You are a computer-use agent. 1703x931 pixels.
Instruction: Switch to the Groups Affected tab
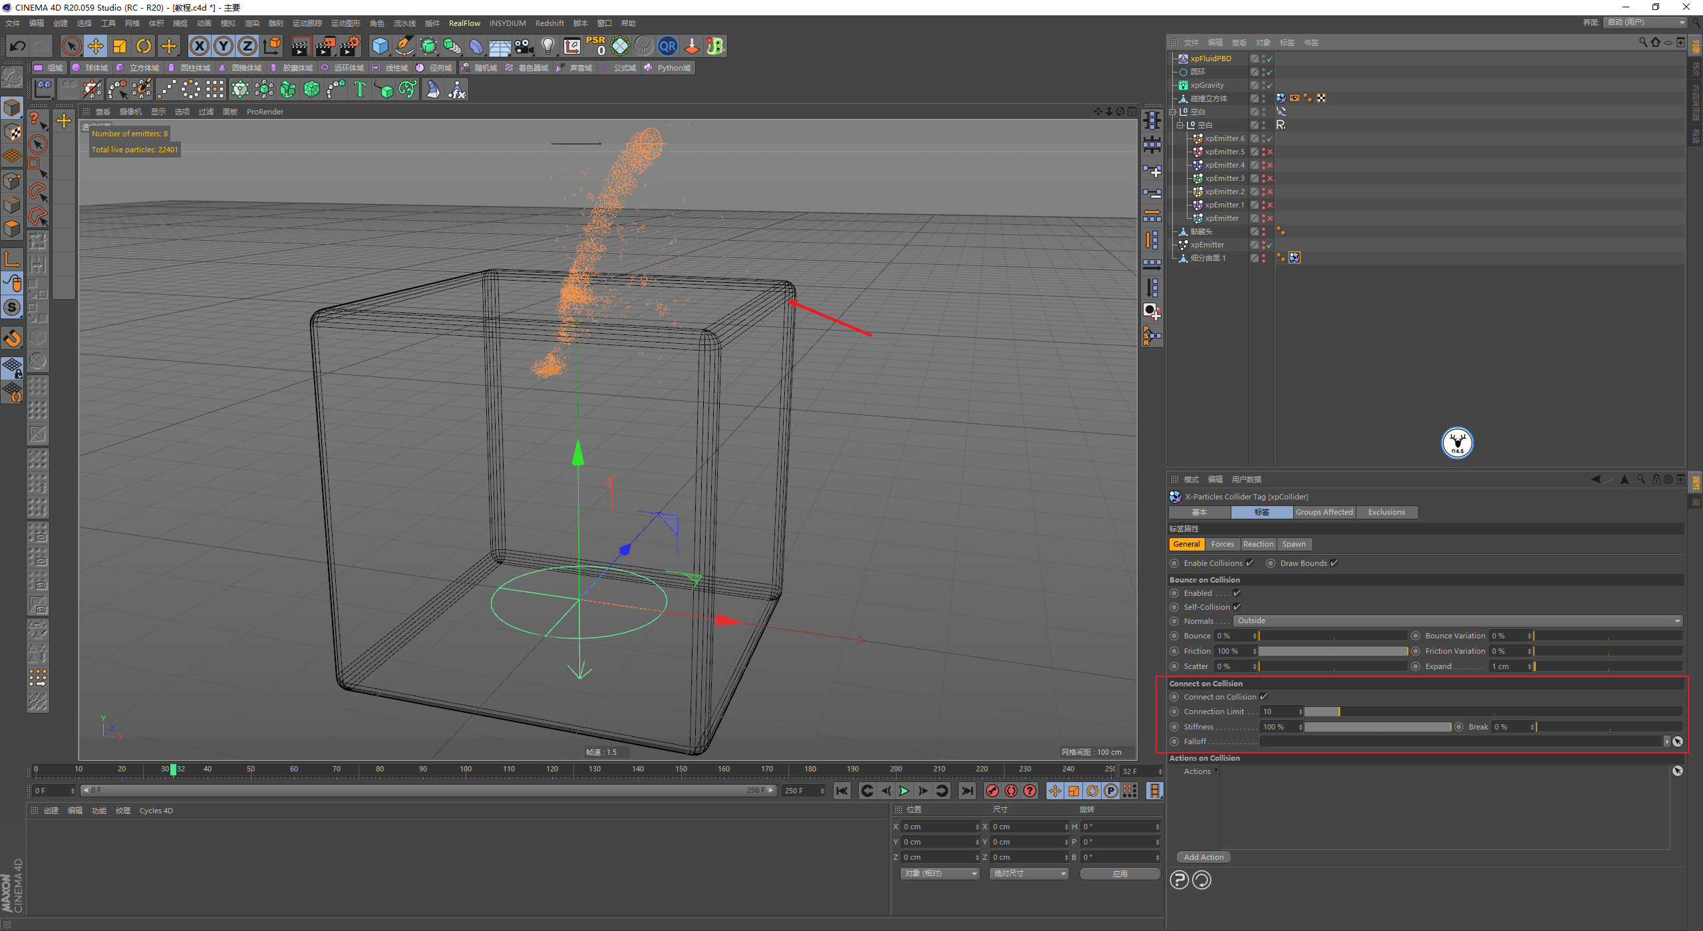(x=1324, y=512)
